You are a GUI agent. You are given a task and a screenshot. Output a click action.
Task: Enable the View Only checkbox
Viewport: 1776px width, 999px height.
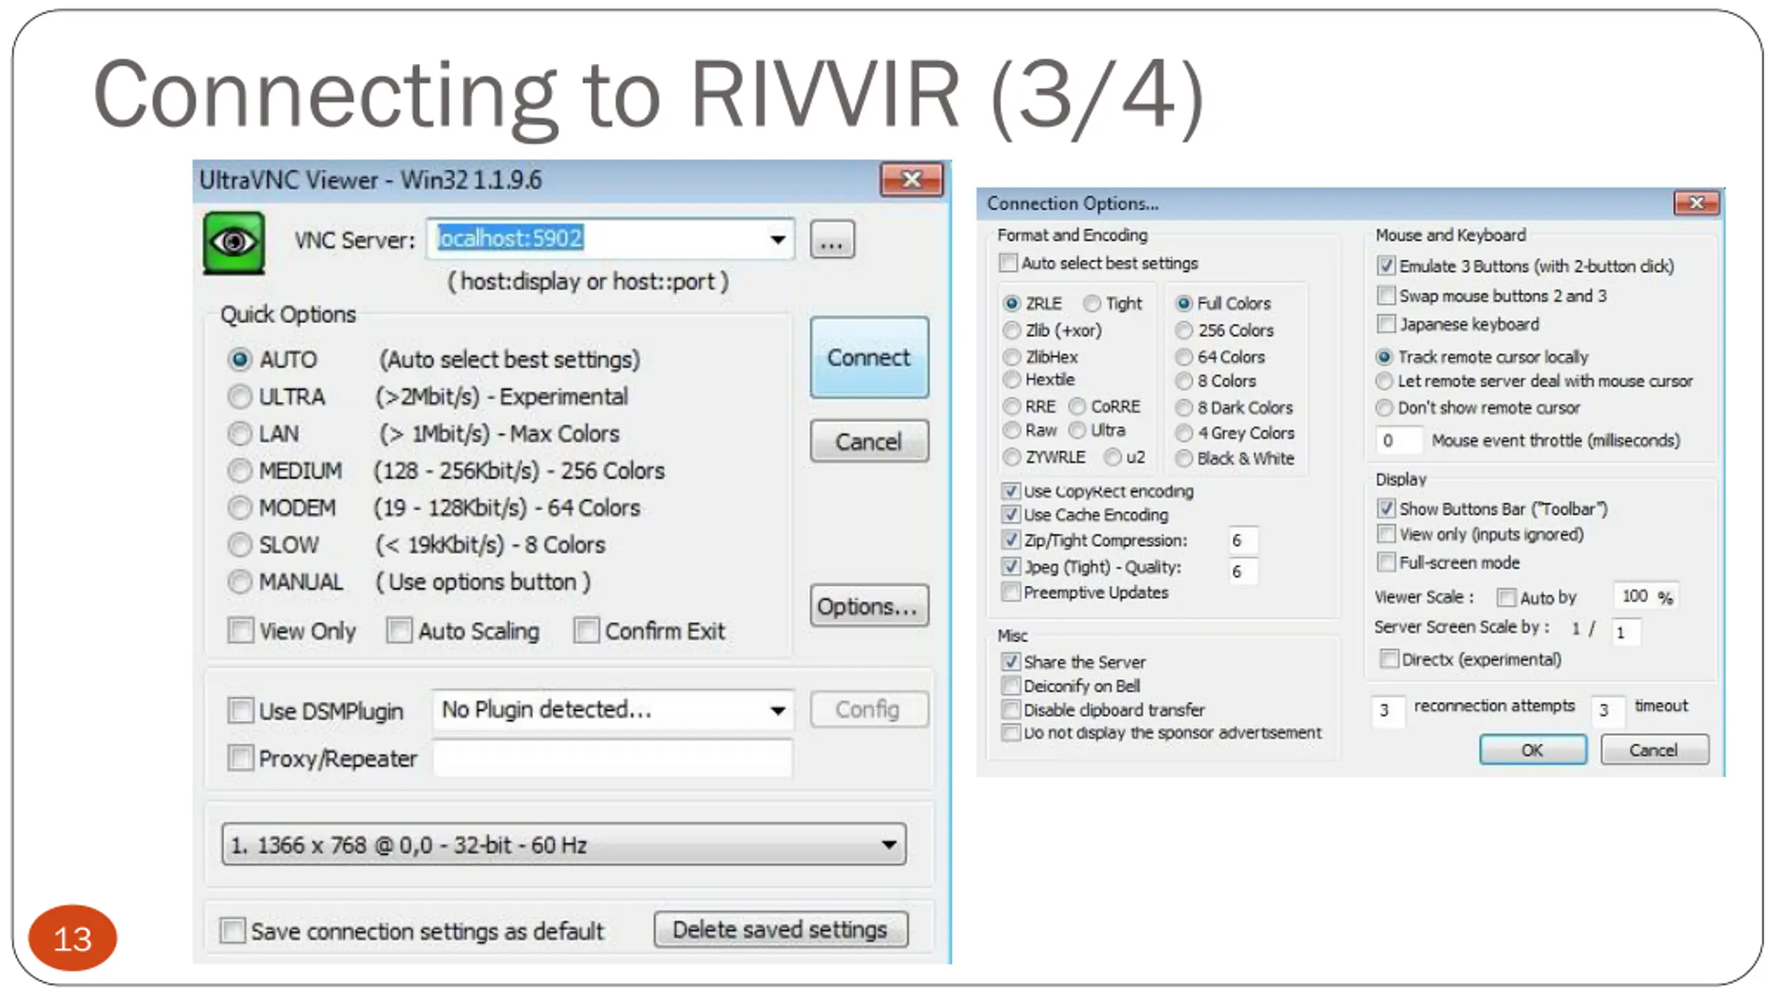click(x=241, y=631)
